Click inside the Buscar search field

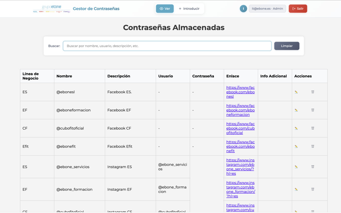click(167, 46)
